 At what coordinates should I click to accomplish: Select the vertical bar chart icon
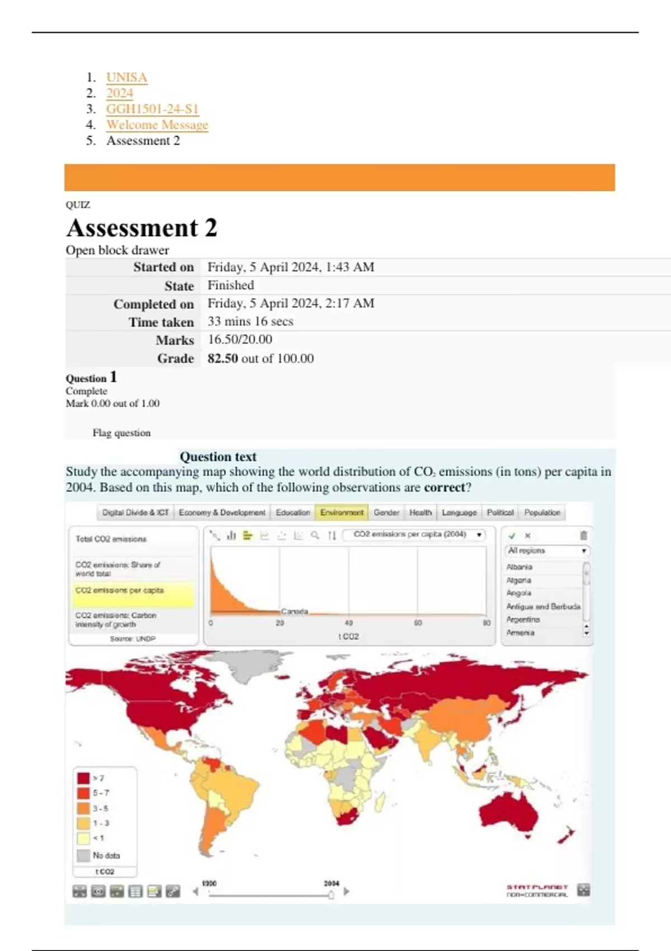[x=231, y=535]
